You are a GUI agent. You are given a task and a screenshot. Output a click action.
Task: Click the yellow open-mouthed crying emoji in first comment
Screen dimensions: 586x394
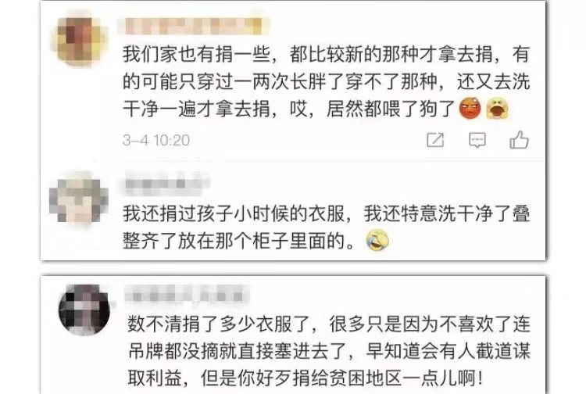coord(497,109)
